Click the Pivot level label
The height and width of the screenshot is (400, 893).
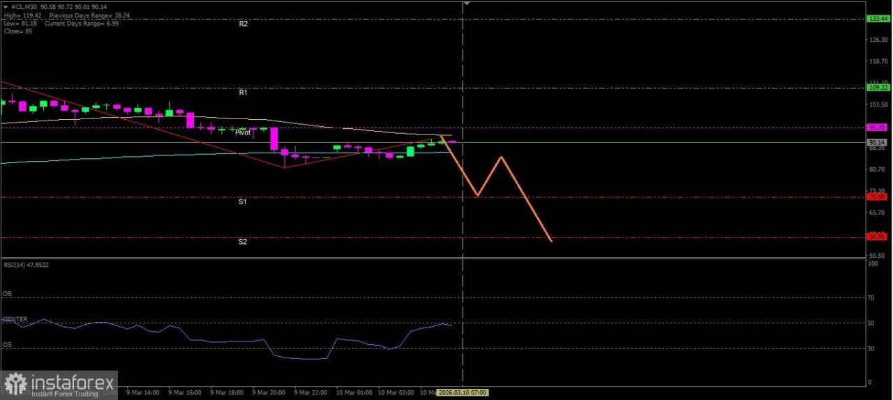tap(243, 132)
